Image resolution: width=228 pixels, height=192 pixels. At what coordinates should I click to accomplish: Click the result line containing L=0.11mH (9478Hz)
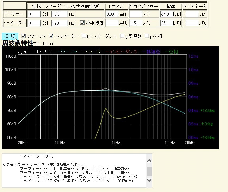77,181
